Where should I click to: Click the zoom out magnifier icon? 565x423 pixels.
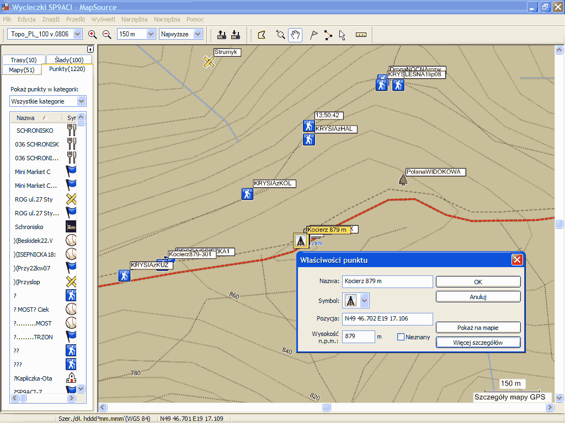(106, 35)
